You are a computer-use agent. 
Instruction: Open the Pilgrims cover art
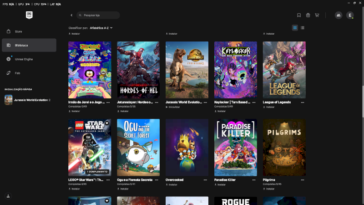pyautogui.click(x=284, y=147)
